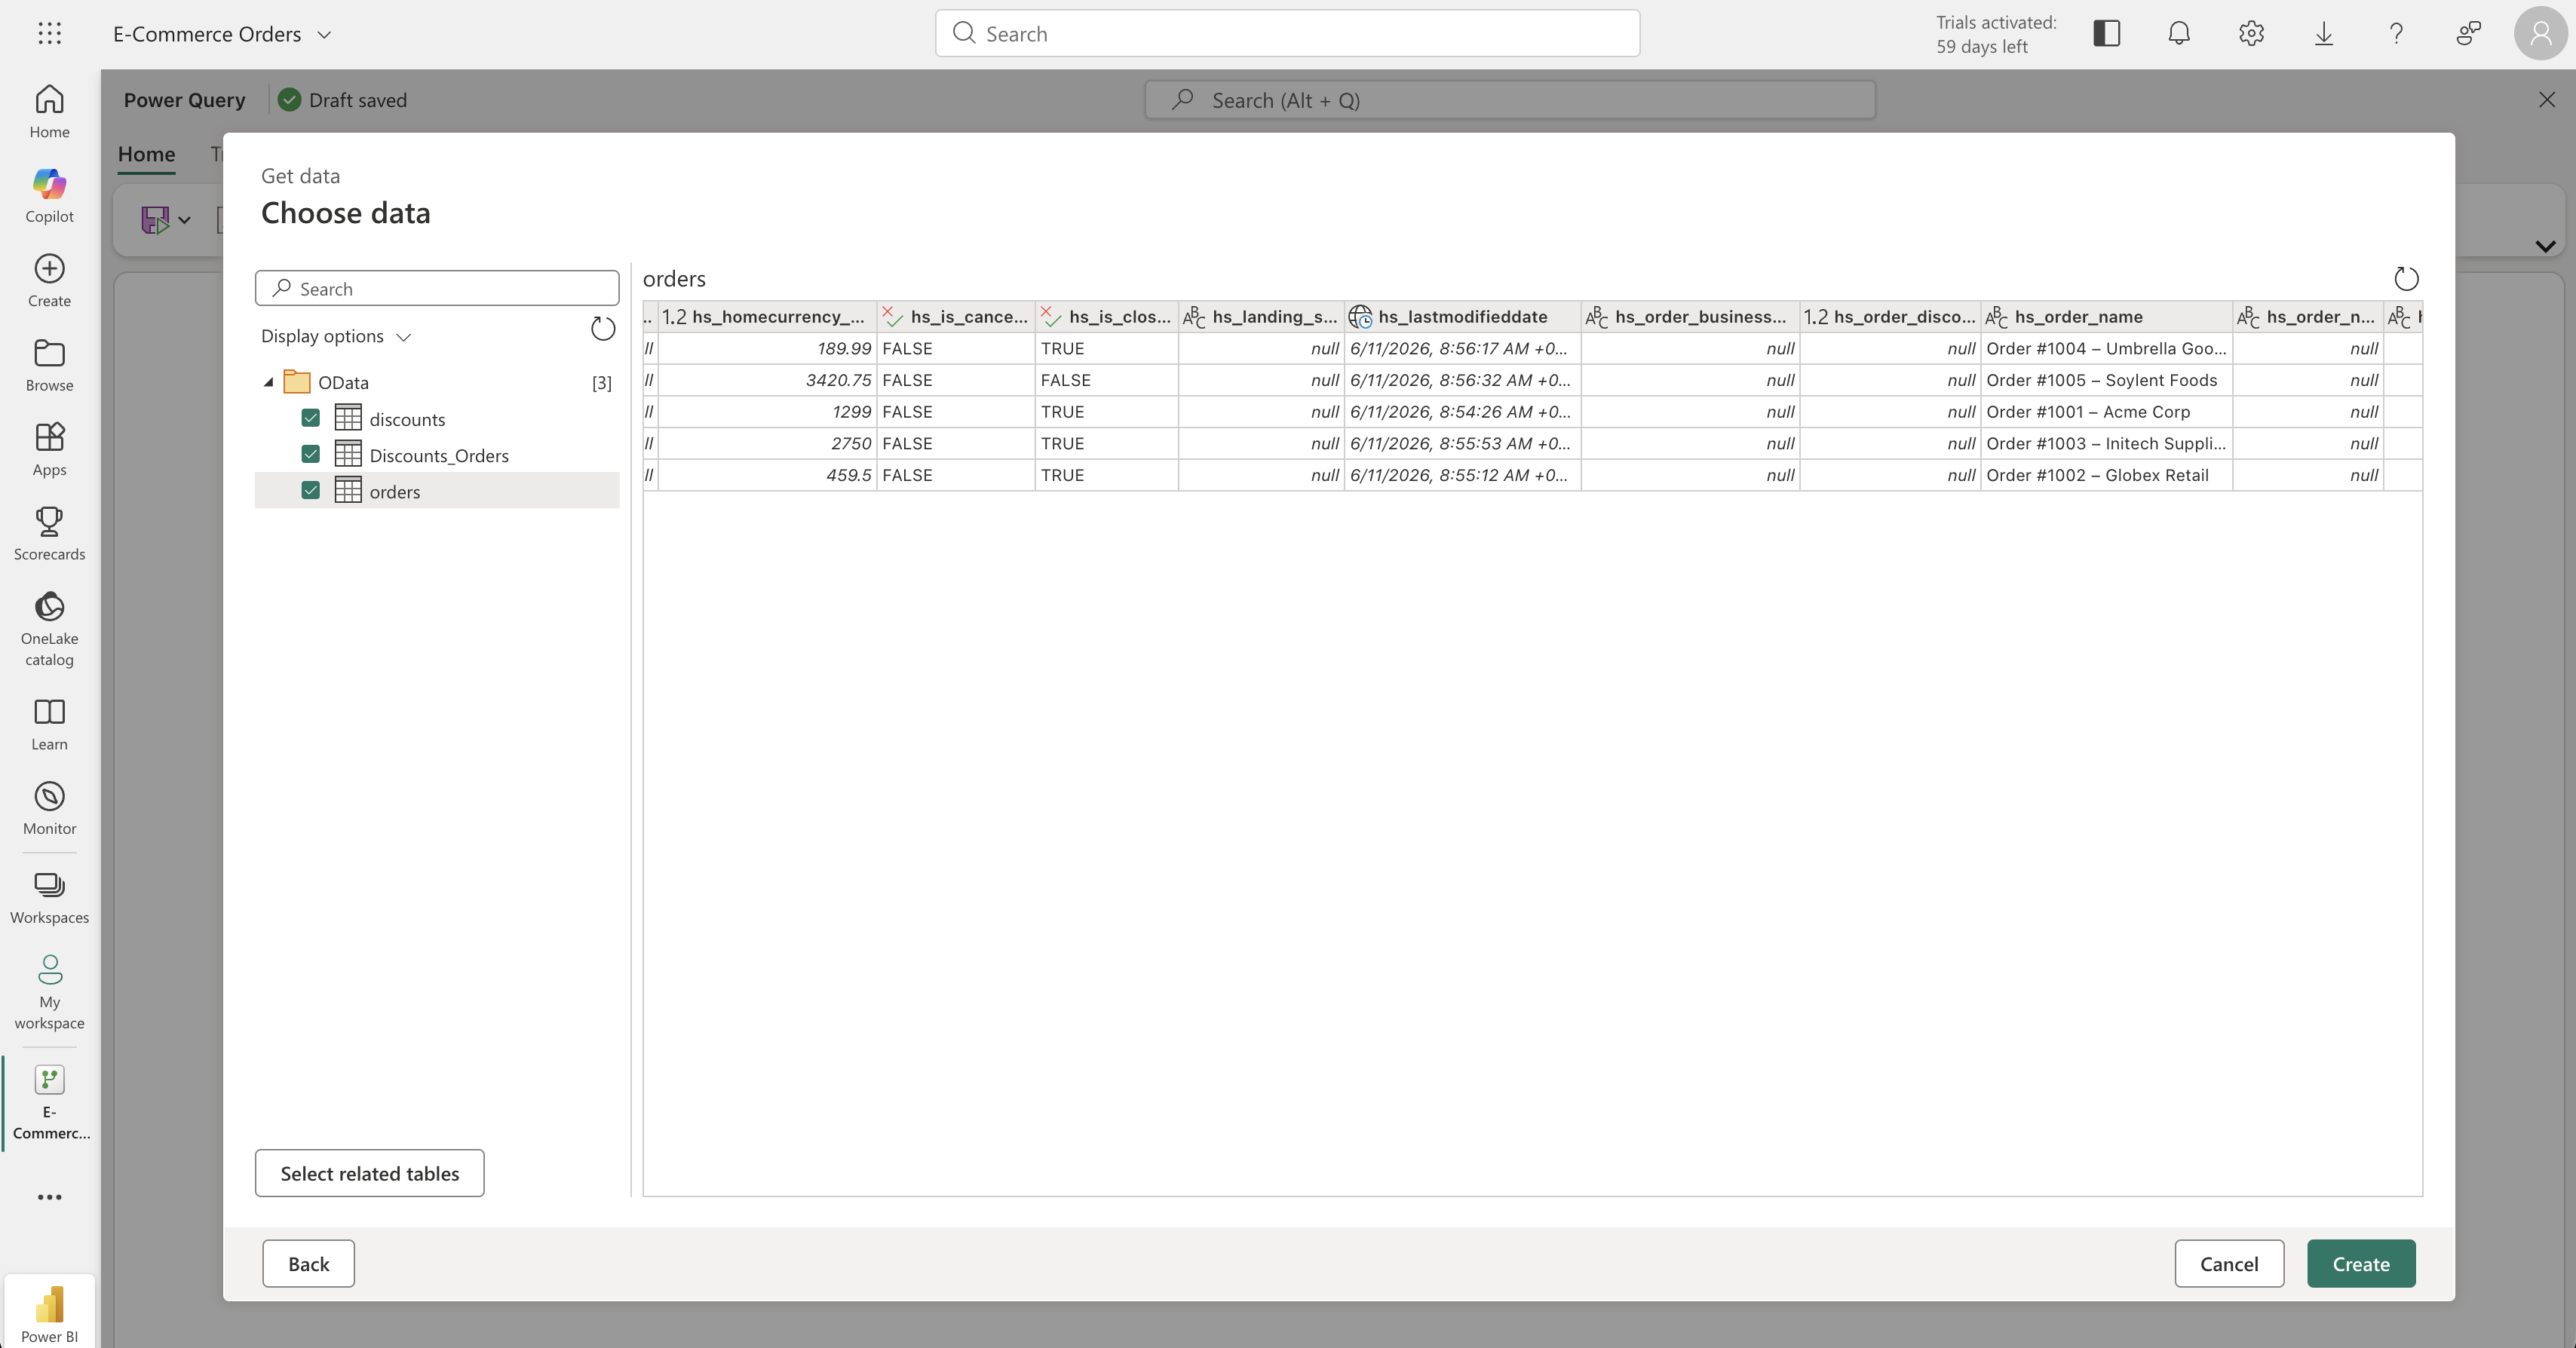This screenshot has width=2576, height=1348.
Task: Click the save and run icon in ribbon
Action: (x=155, y=219)
